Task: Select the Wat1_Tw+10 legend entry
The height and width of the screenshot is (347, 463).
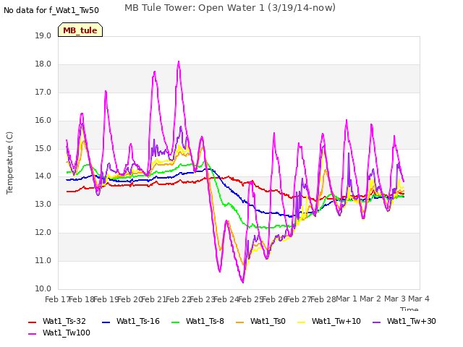Action: pyautogui.click(x=329, y=321)
